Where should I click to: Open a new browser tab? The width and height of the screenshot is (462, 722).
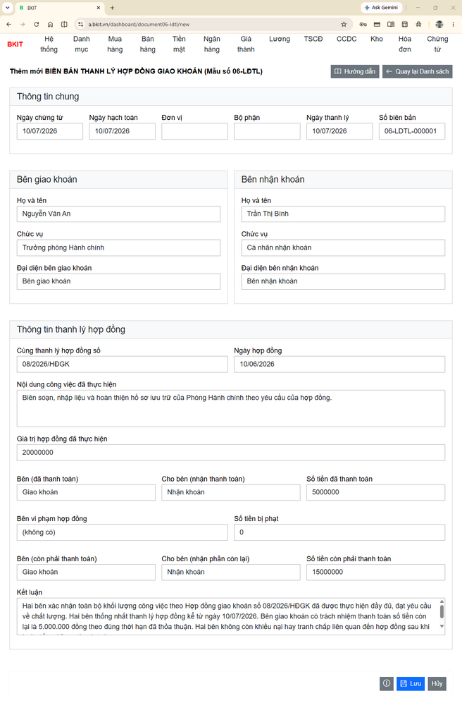point(112,8)
